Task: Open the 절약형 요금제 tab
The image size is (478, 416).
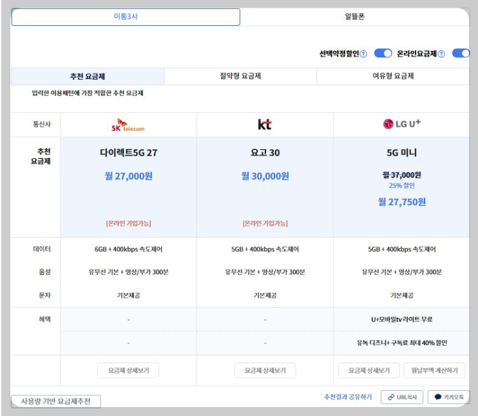Action: click(x=240, y=76)
